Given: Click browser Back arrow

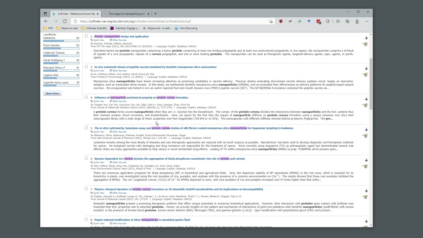Looking at the screenshot, I should [46, 21].
